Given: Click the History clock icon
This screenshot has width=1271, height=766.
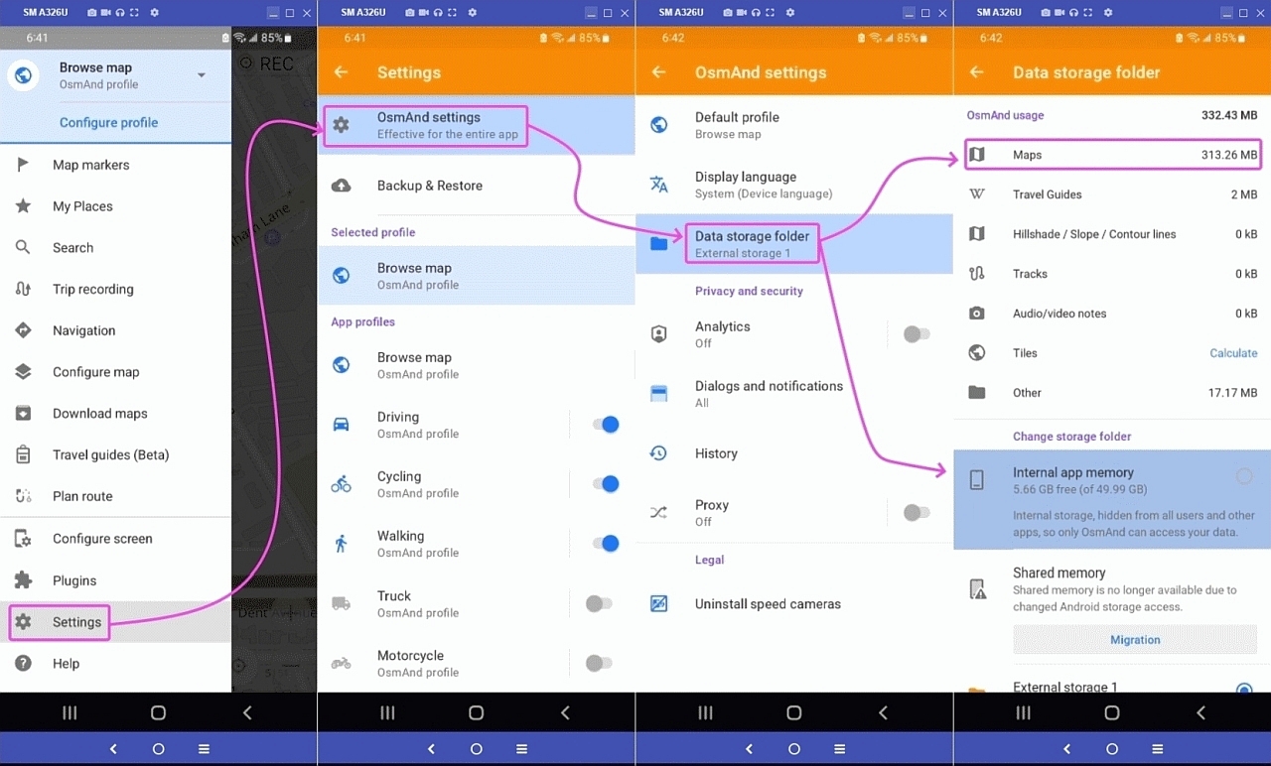Looking at the screenshot, I should (x=658, y=453).
